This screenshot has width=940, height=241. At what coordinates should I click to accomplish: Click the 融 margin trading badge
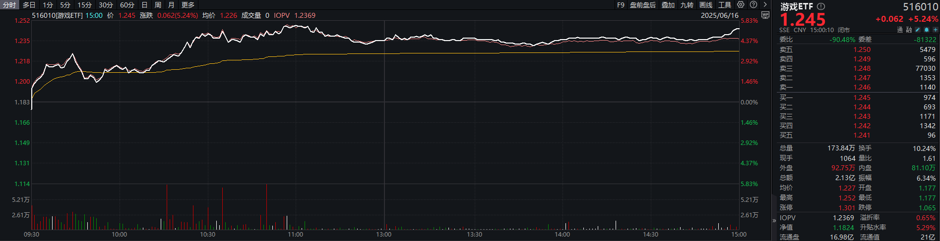point(909,30)
